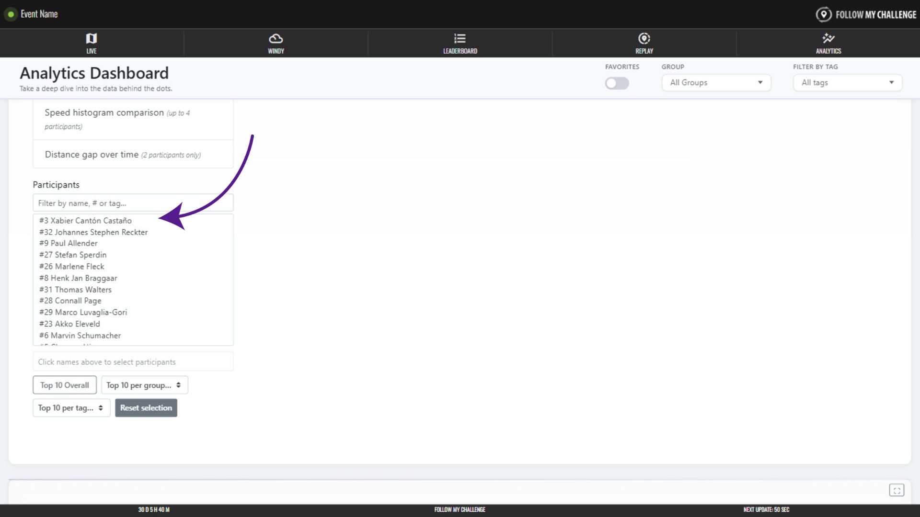
Task: Expand the All Groups dropdown
Action: pyautogui.click(x=716, y=83)
